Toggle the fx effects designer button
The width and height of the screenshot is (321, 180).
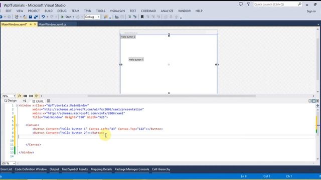click(20, 95)
